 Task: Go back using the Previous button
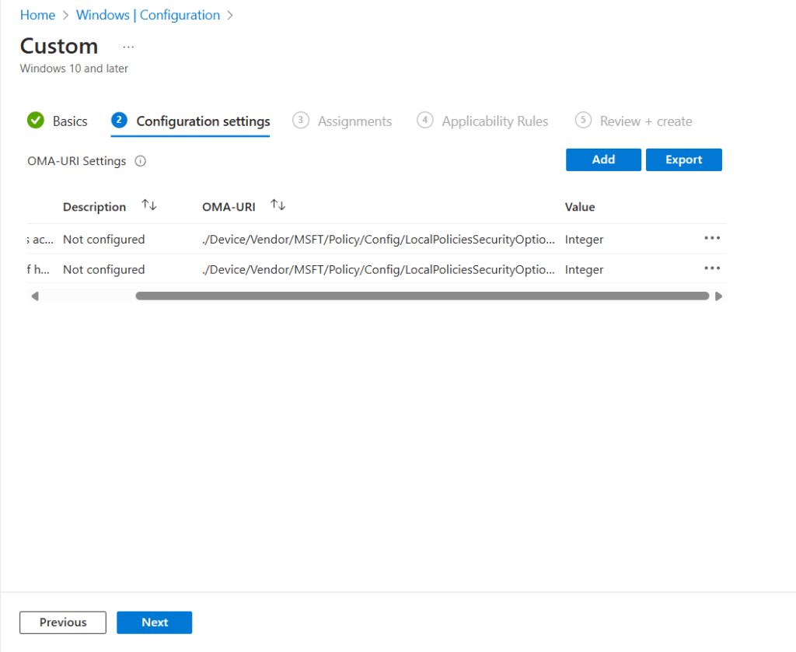63,622
